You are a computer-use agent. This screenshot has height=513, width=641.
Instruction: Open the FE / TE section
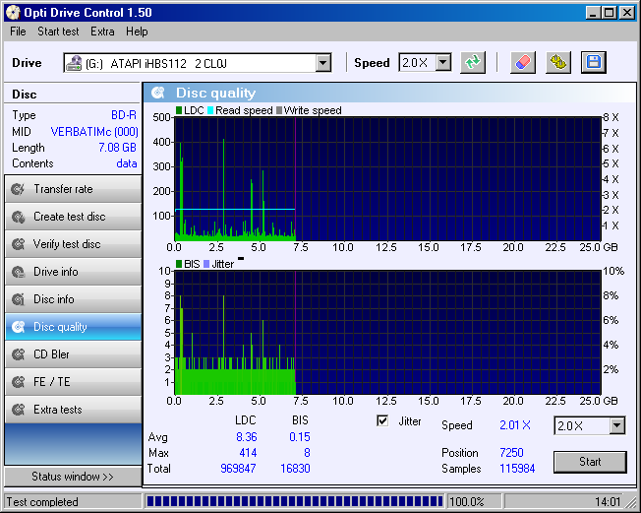coord(73,382)
